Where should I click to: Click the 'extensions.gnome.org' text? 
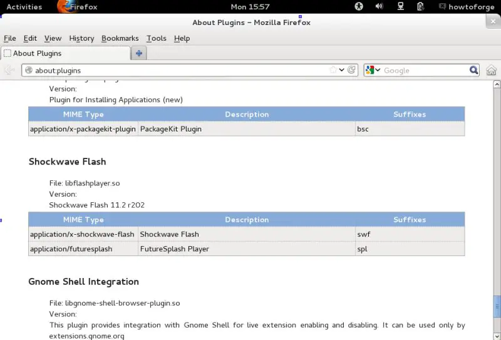(x=86, y=336)
